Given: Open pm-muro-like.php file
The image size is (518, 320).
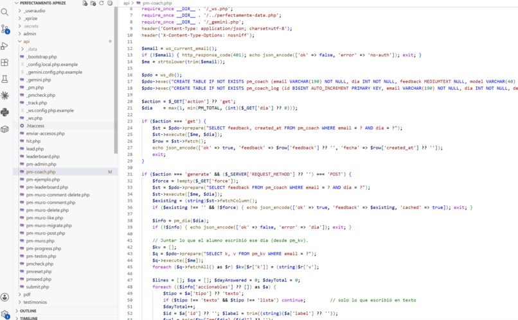Looking at the screenshot, I should pyautogui.click(x=44, y=218).
